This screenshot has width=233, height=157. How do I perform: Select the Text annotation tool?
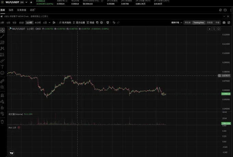coord(2,67)
